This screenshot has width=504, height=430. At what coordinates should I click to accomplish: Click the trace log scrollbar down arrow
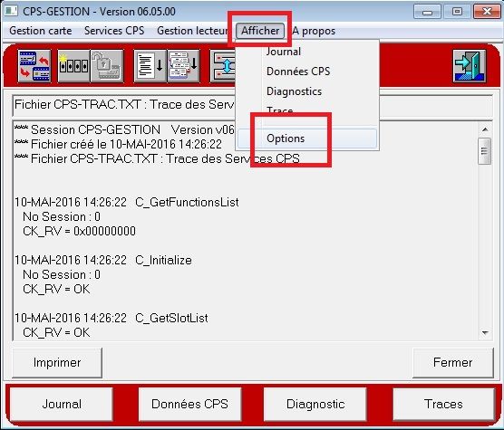[x=485, y=333]
